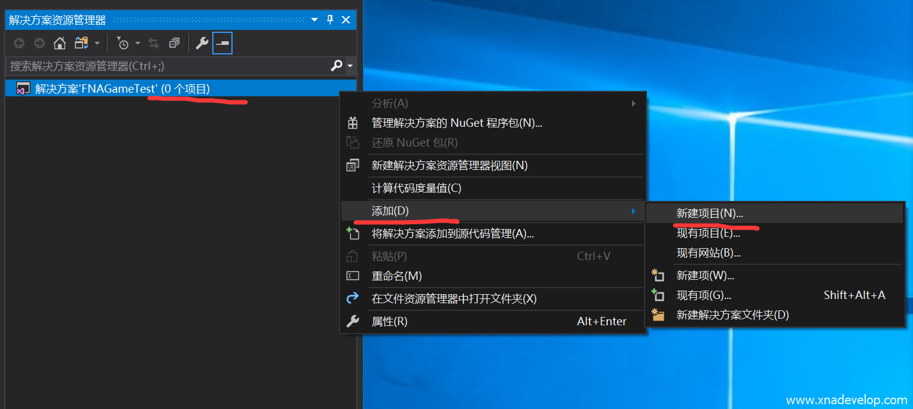Open the Window Position dropdown arrow
Screen dimensions: 913x409
(x=314, y=20)
